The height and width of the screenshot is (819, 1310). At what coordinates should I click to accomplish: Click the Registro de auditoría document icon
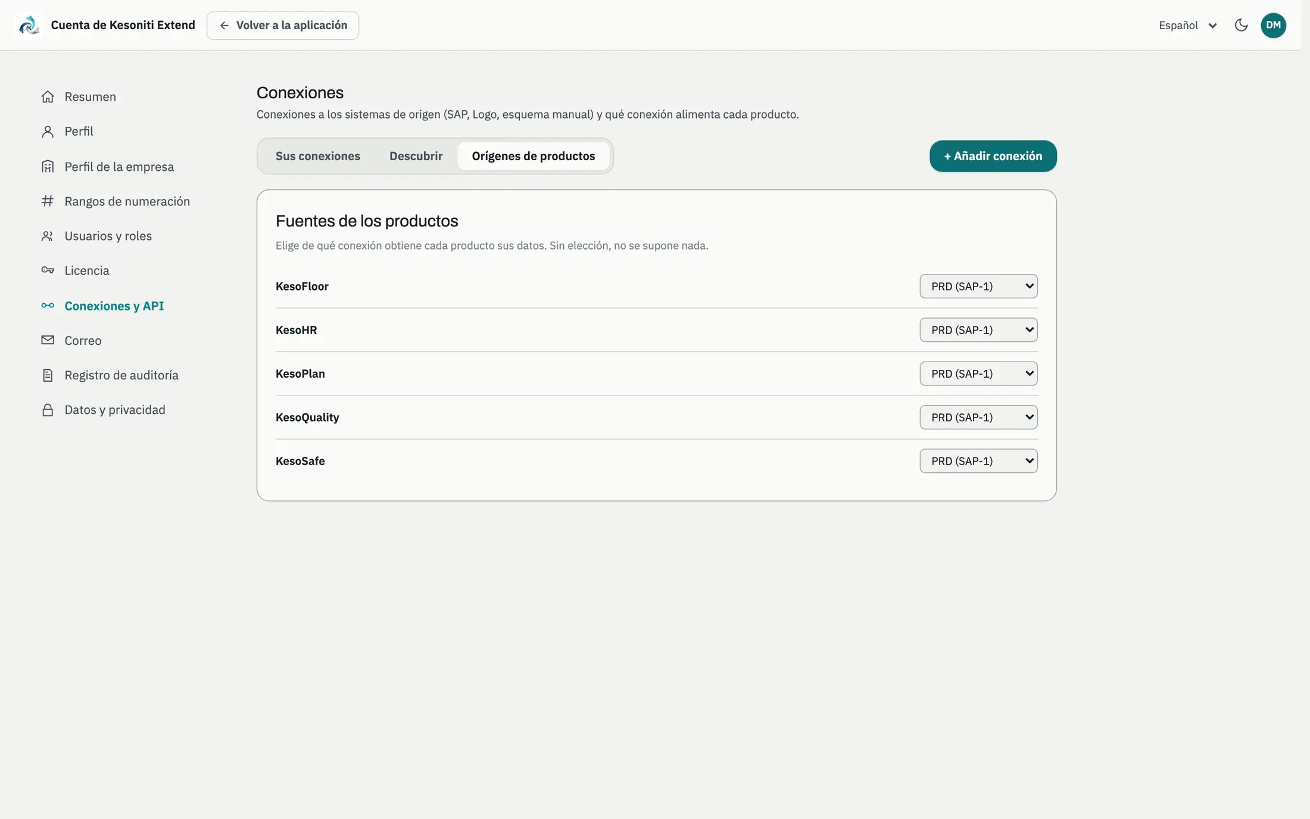(x=48, y=375)
